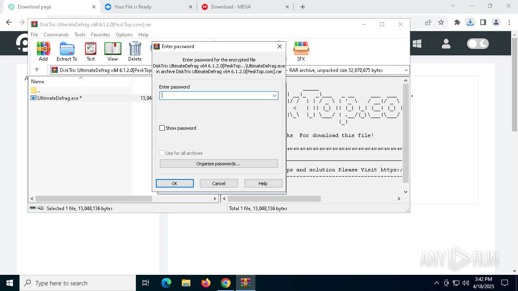Image resolution: width=518 pixels, height=291 pixels.
Task: Expand the password history dropdown arrow
Action: pyautogui.click(x=275, y=95)
